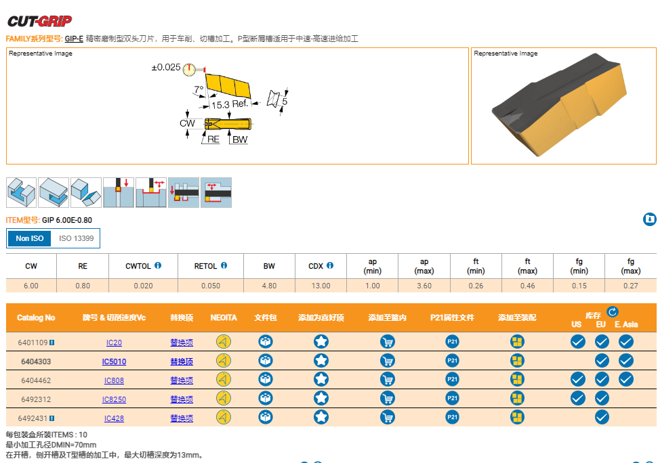This screenshot has width=658, height=463.
Task: Open the IC5010 grade link
Action: click(x=114, y=362)
